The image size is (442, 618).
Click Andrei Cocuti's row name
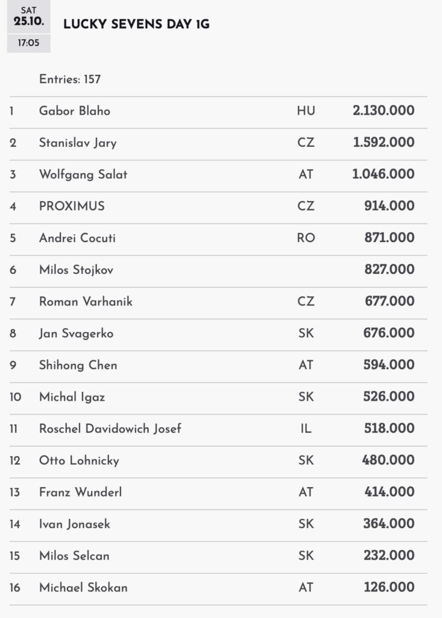[x=77, y=238]
